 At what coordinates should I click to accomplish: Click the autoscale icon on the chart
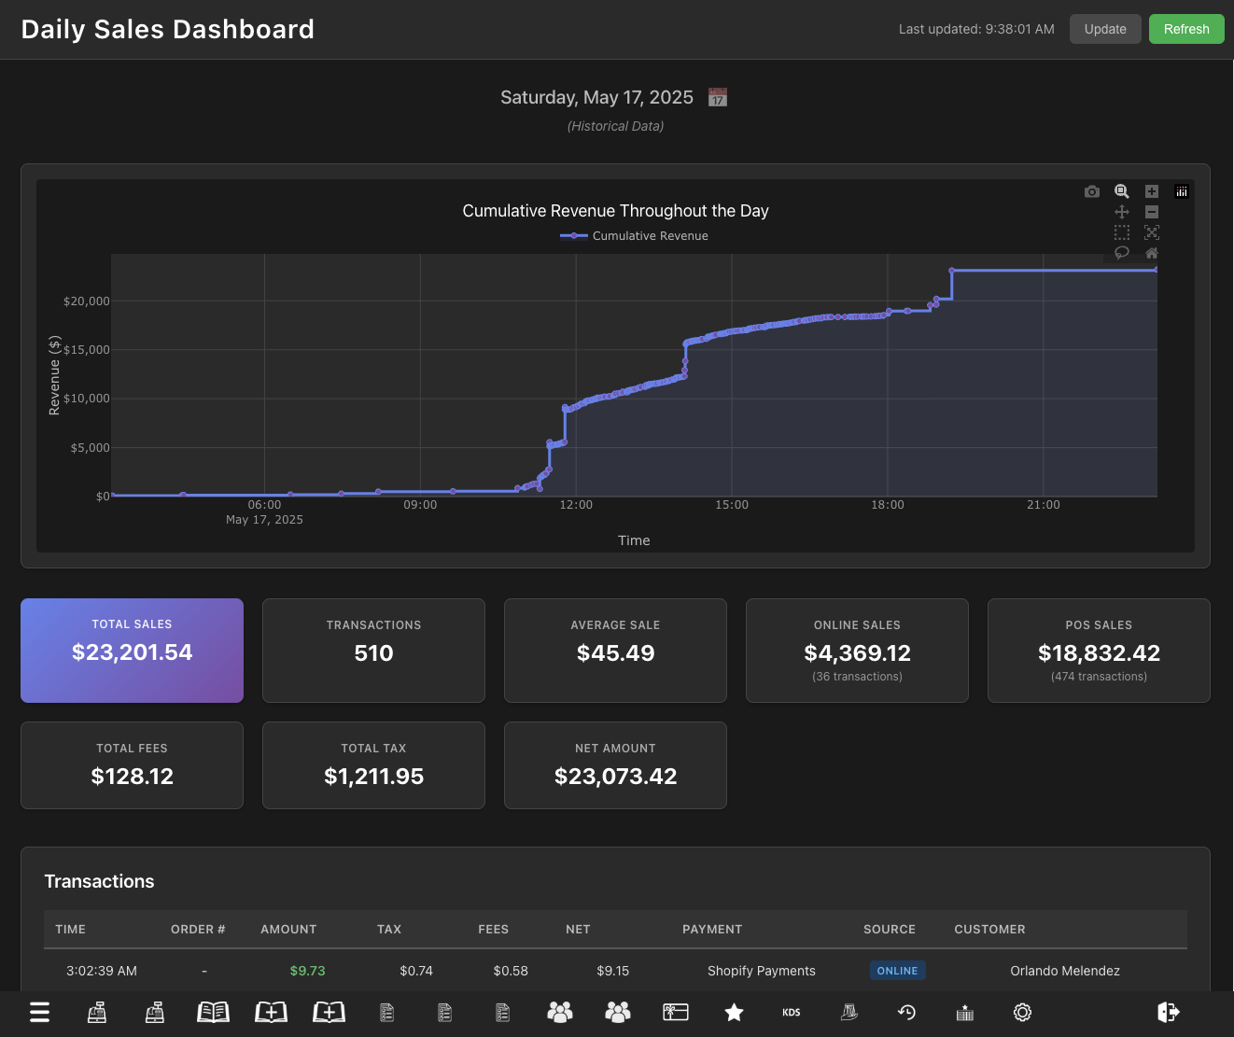pos(1152,232)
